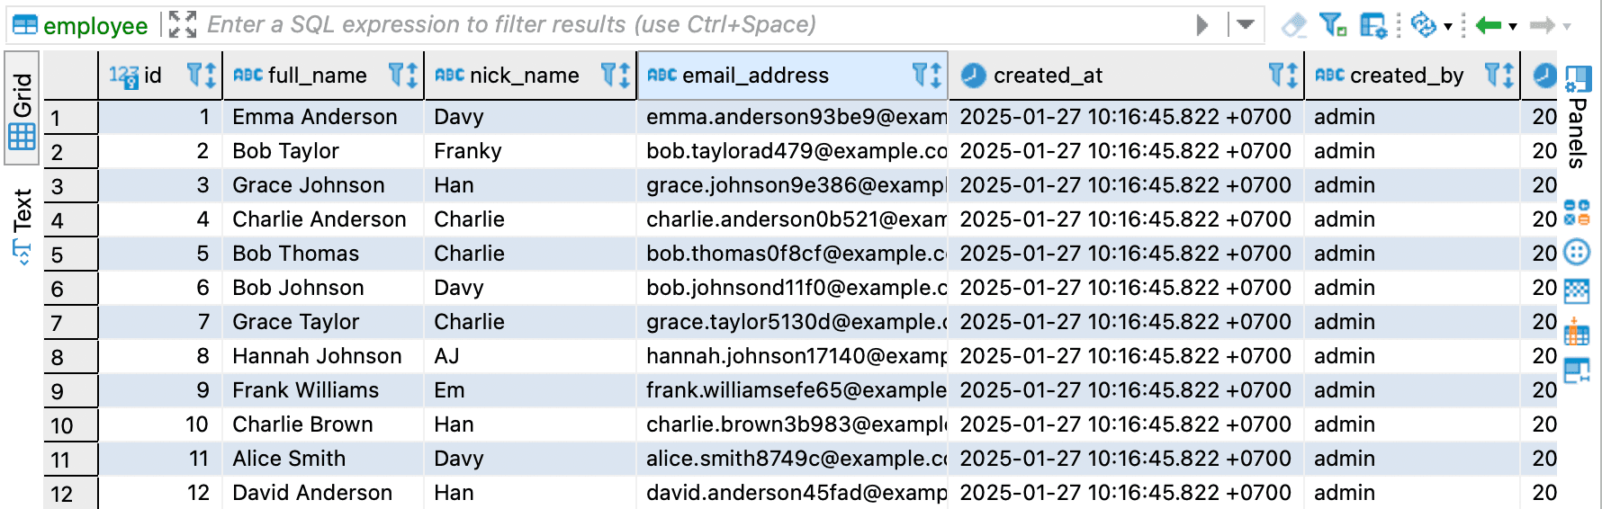Screen dimensions: 1602x509
Task: Open the filter history dropdown
Action: (x=1246, y=24)
